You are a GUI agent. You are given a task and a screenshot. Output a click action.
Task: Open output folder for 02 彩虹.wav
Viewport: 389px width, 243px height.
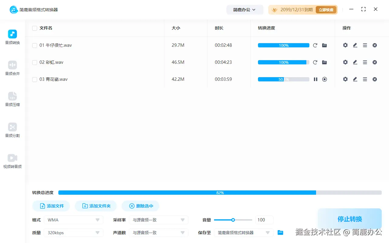(324, 62)
